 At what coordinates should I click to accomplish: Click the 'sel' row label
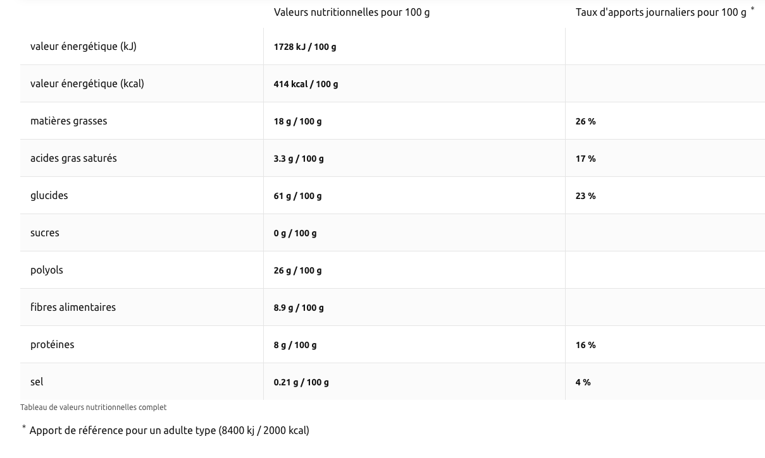coord(37,382)
